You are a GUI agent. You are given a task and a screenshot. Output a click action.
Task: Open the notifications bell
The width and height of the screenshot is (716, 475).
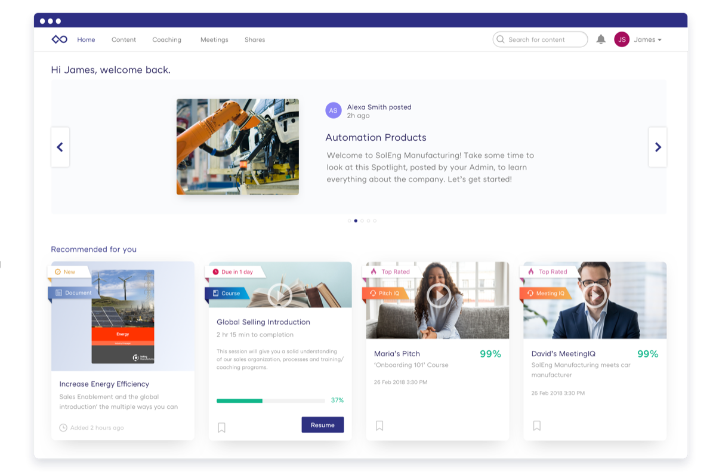coord(601,39)
